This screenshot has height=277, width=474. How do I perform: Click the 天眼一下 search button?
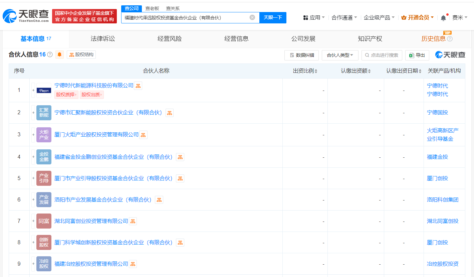point(273,17)
